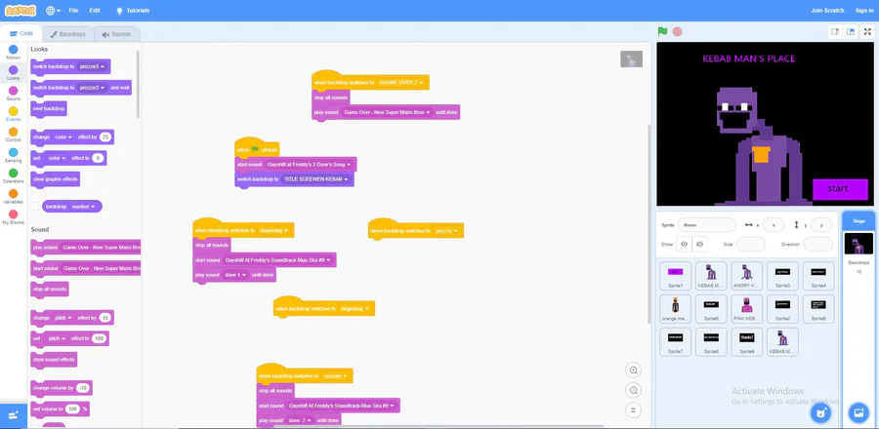The image size is (879, 429).
Task: Click Sign in link
Action: (x=864, y=10)
